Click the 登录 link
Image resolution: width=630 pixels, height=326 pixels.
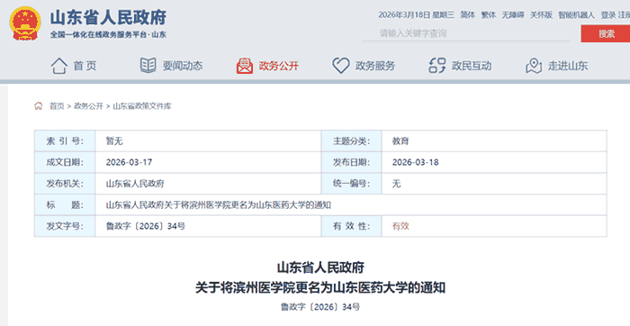tap(608, 15)
